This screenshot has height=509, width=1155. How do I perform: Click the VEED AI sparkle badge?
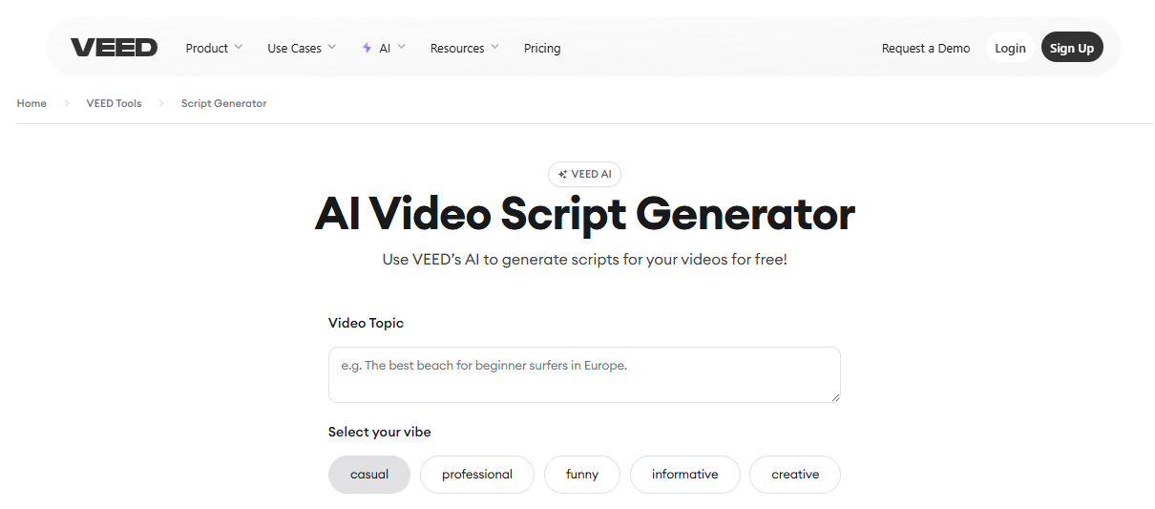pos(584,174)
